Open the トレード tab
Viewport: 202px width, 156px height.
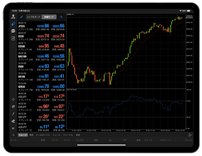point(23,135)
